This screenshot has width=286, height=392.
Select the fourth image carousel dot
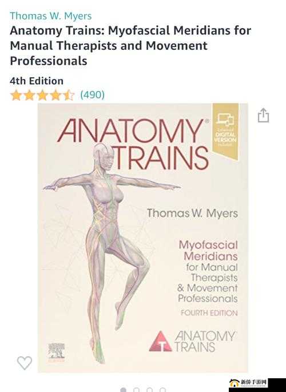(x=162, y=390)
